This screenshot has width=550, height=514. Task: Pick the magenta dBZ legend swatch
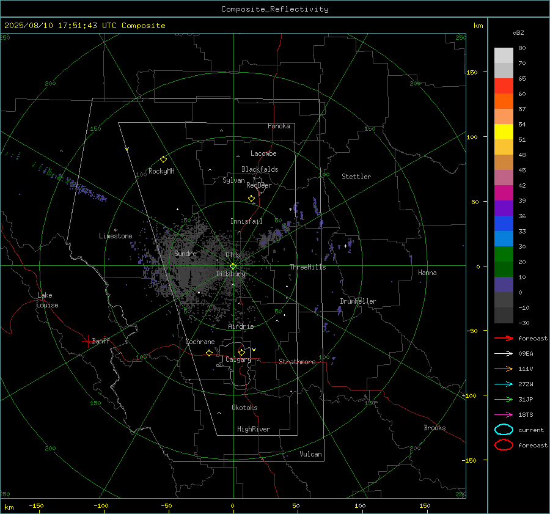(504, 193)
